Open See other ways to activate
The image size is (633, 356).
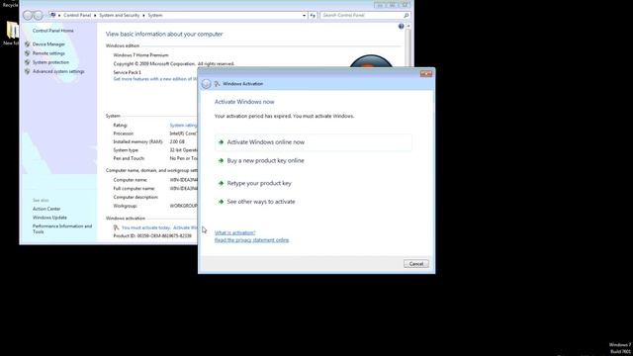pos(261,202)
